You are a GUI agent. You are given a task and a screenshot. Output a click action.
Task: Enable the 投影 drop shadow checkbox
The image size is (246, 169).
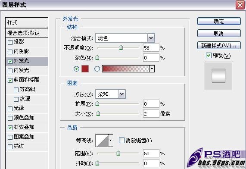tap(10, 42)
